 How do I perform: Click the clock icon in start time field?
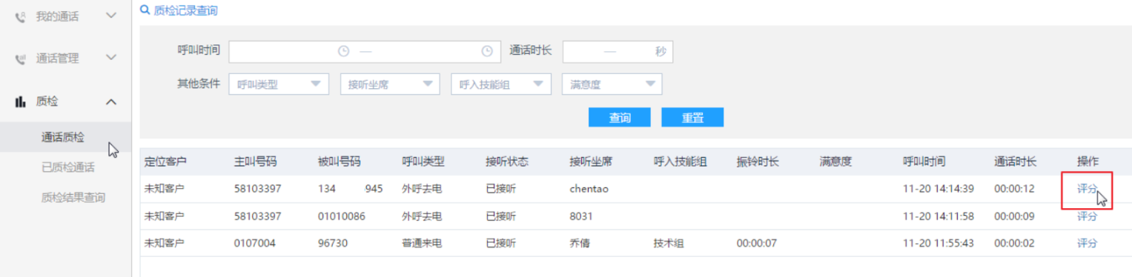click(x=343, y=52)
